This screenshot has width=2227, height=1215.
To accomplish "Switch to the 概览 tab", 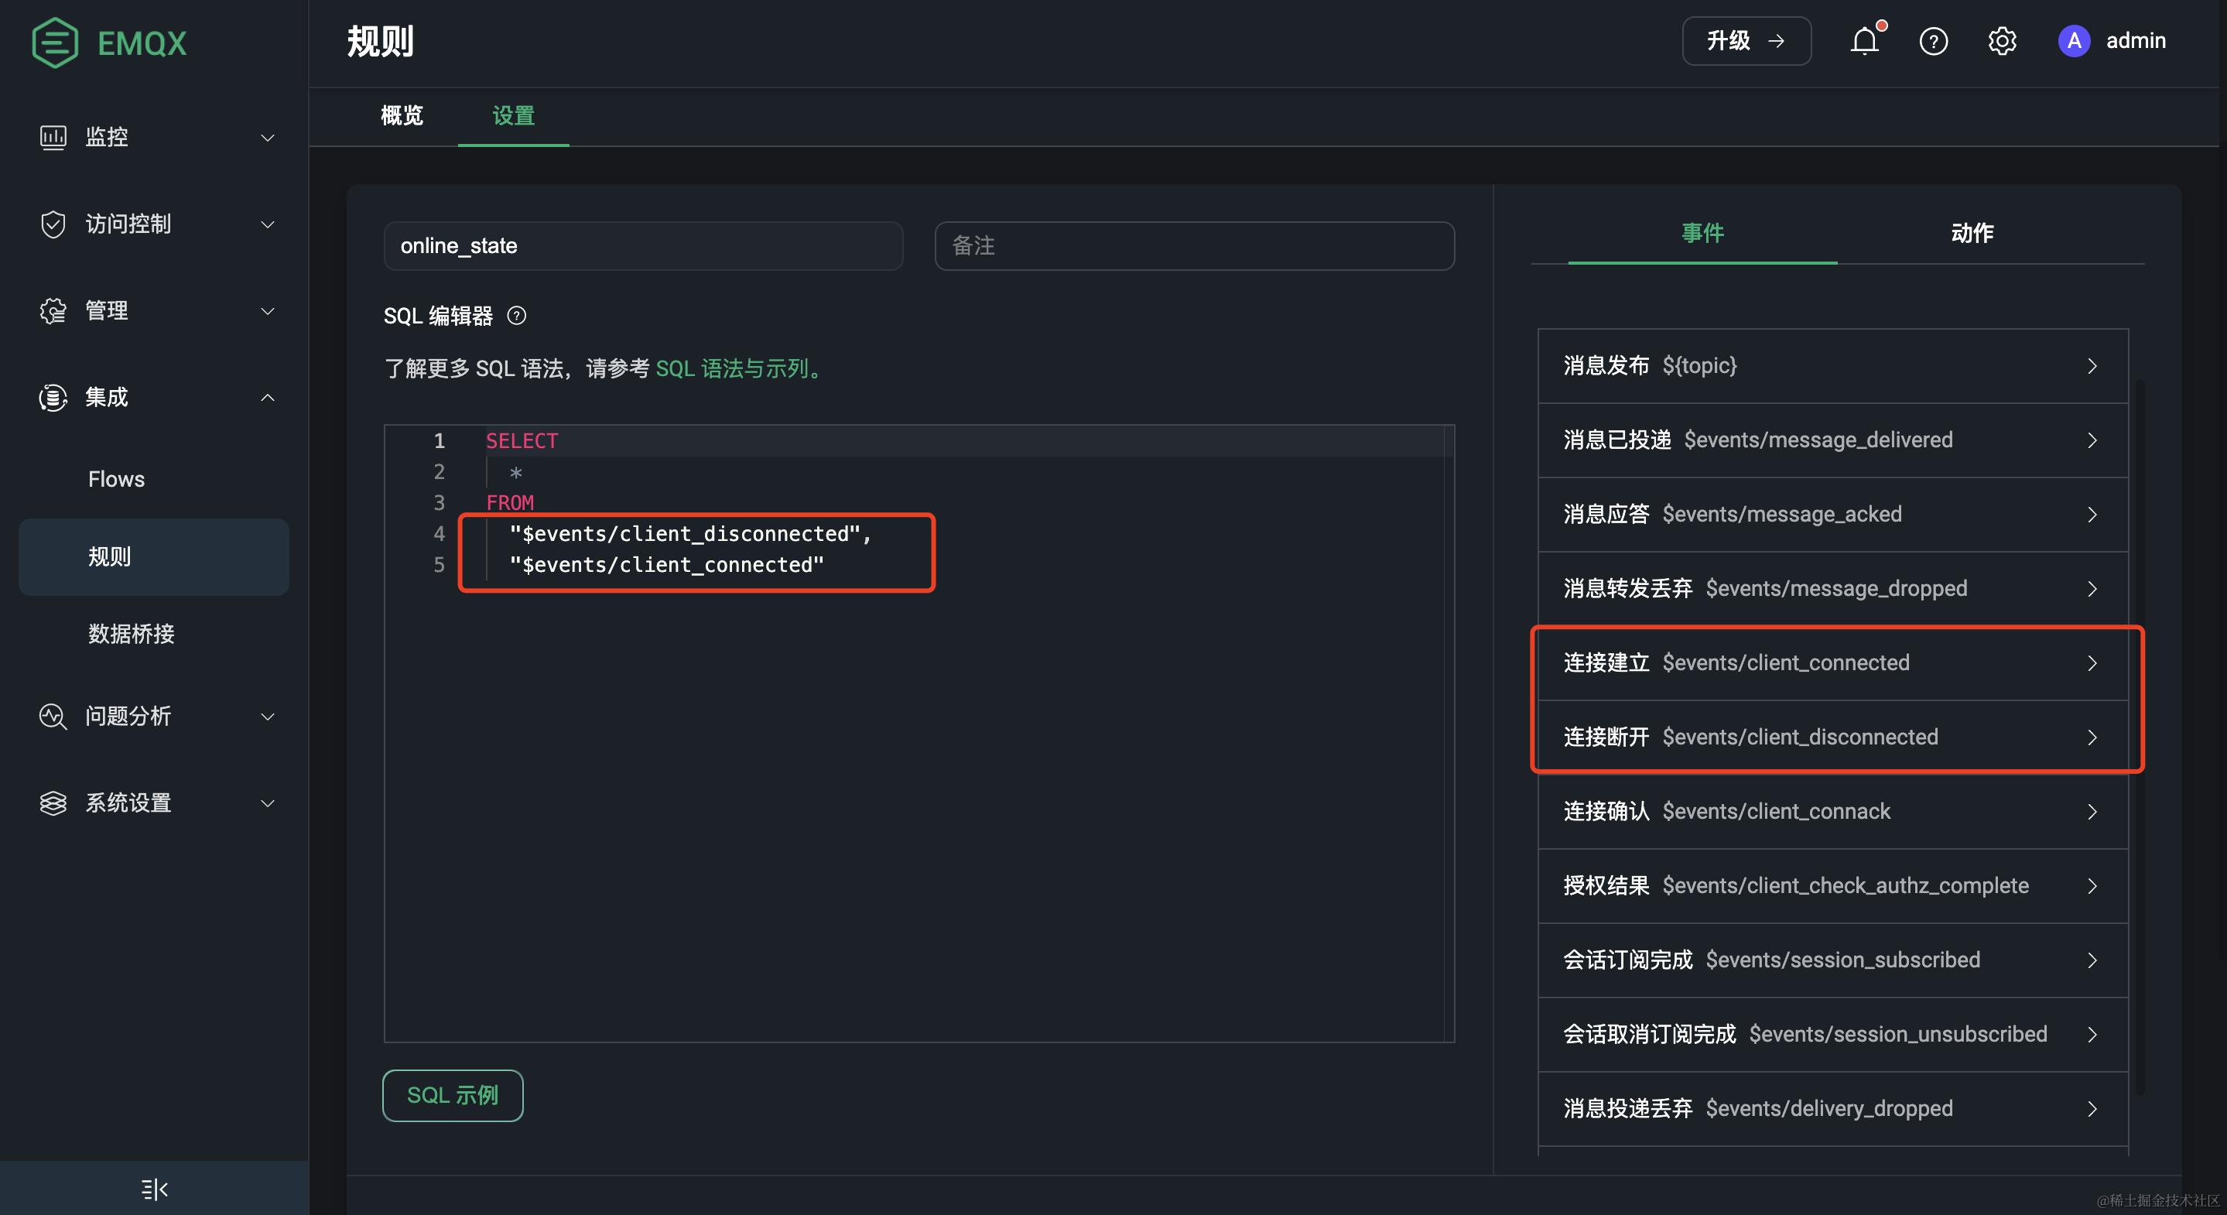I will [402, 116].
